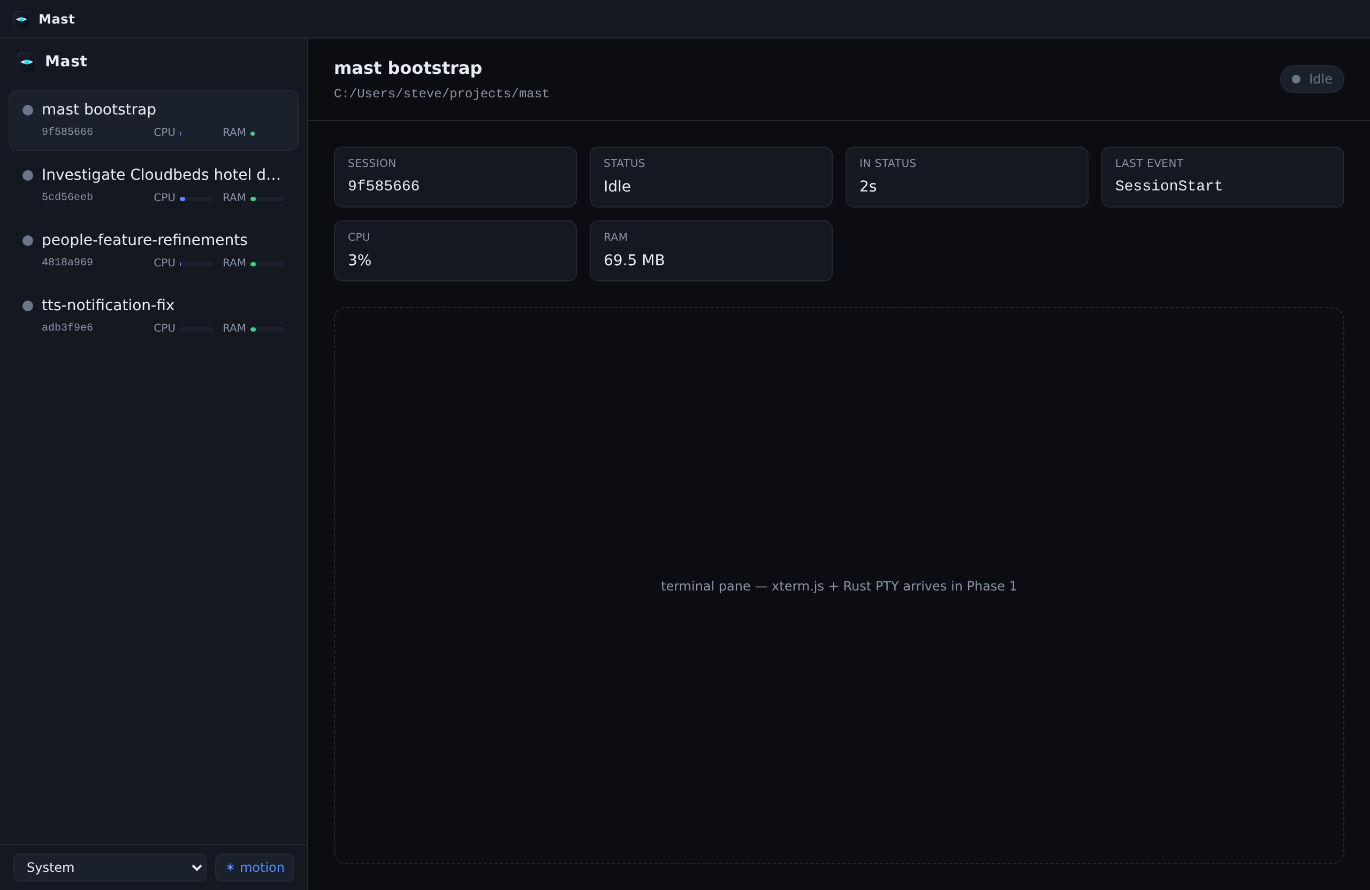The height and width of the screenshot is (890, 1370).
Task: Click the STATUS Idle card
Action: tap(711, 177)
